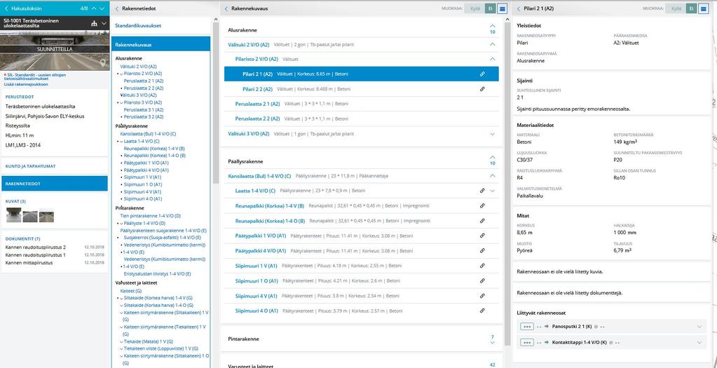The image size is (717, 368).
Task: Open the bridge structure hierarchy icon
Action: pyautogui.click(x=94, y=24)
